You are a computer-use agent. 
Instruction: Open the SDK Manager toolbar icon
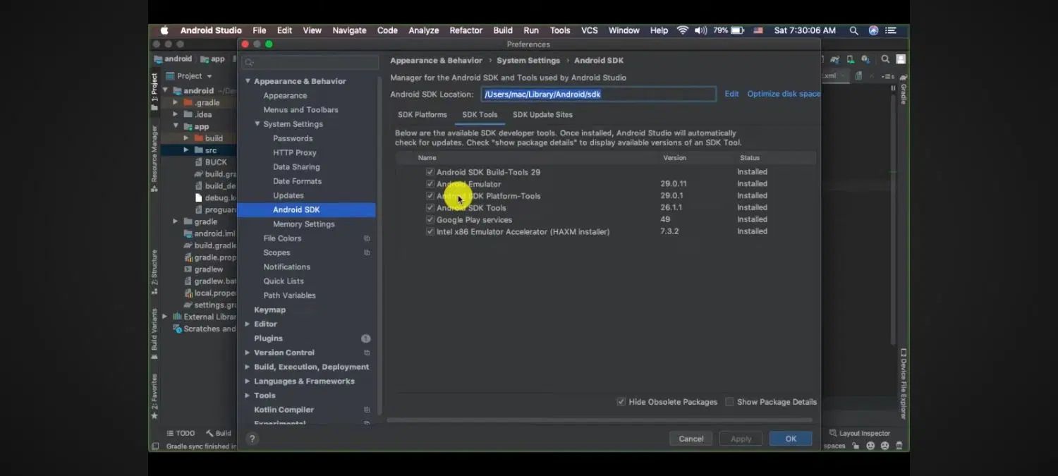[x=865, y=60]
